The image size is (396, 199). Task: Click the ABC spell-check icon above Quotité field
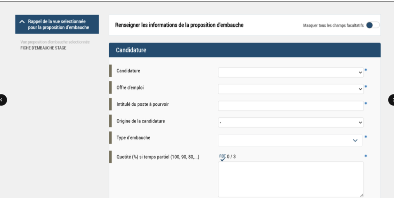pos(222,157)
